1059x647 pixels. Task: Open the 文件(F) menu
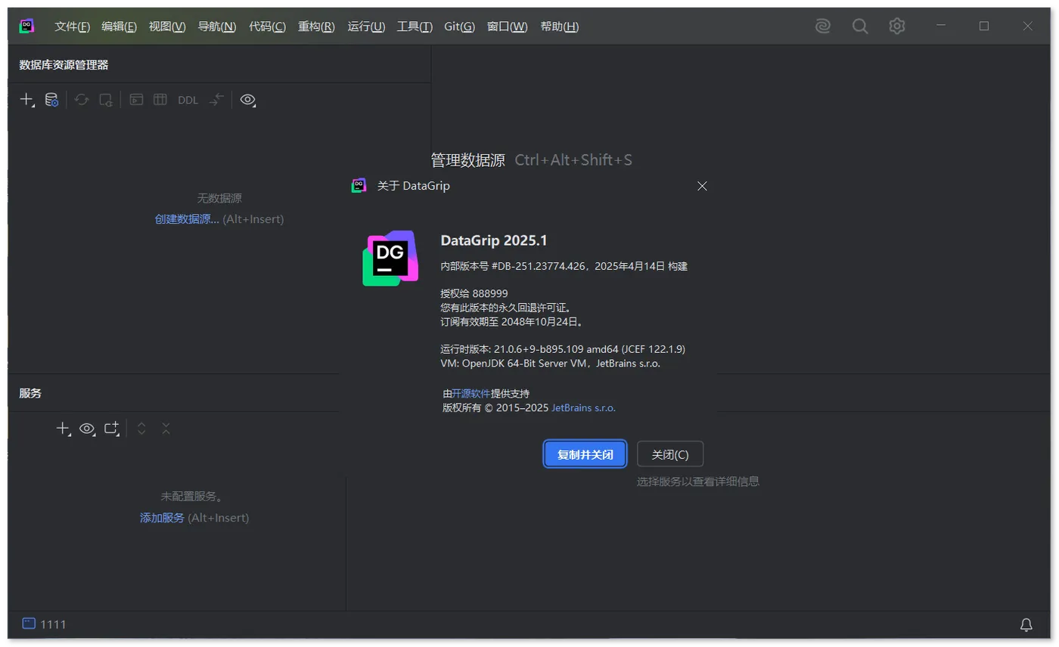pyautogui.click(x=73, y=26)
